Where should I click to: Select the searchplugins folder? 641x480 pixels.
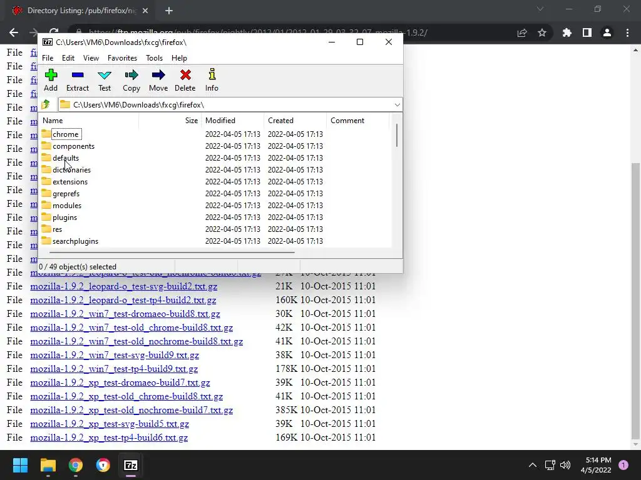pos(75,241)
